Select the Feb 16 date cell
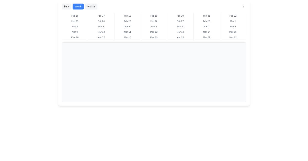Viewport: 308px width, 161px height. (75, 16)
